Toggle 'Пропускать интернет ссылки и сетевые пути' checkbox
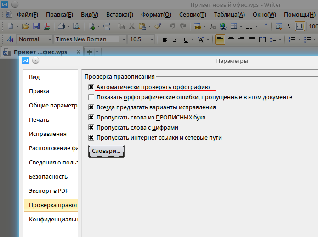The image size is (318, 237). point(91,138)
